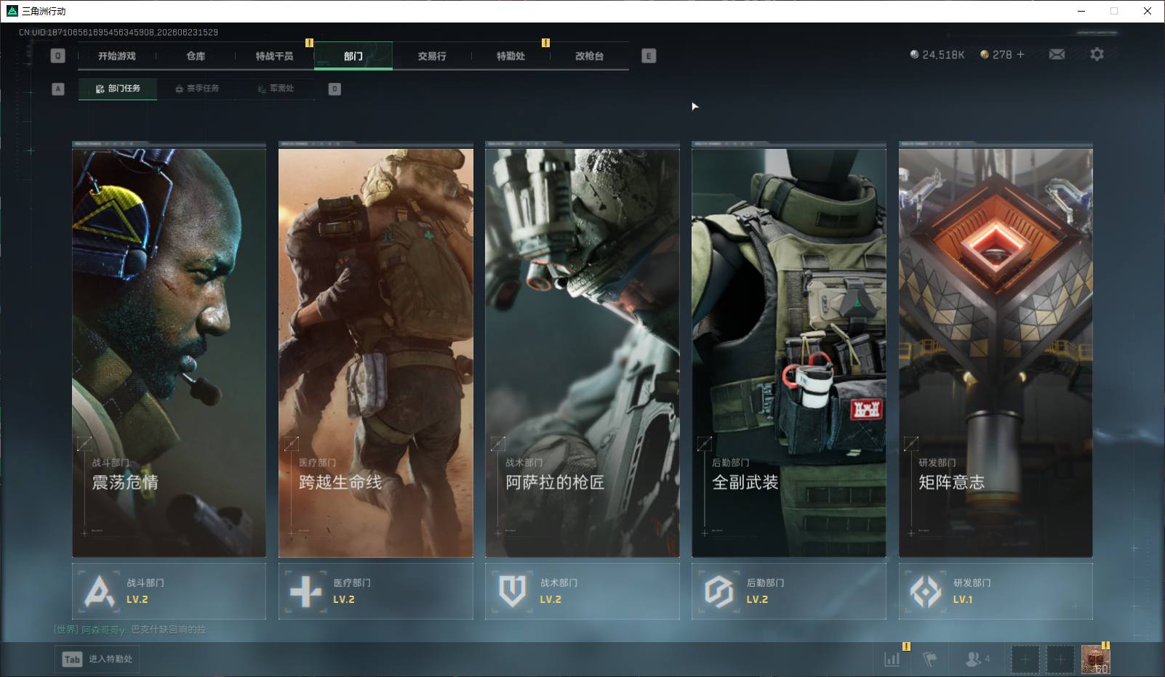Minimize the 三角洲行动 window
The width and height of the screenshot is (1165, 677).
[x=1081, y=11]
